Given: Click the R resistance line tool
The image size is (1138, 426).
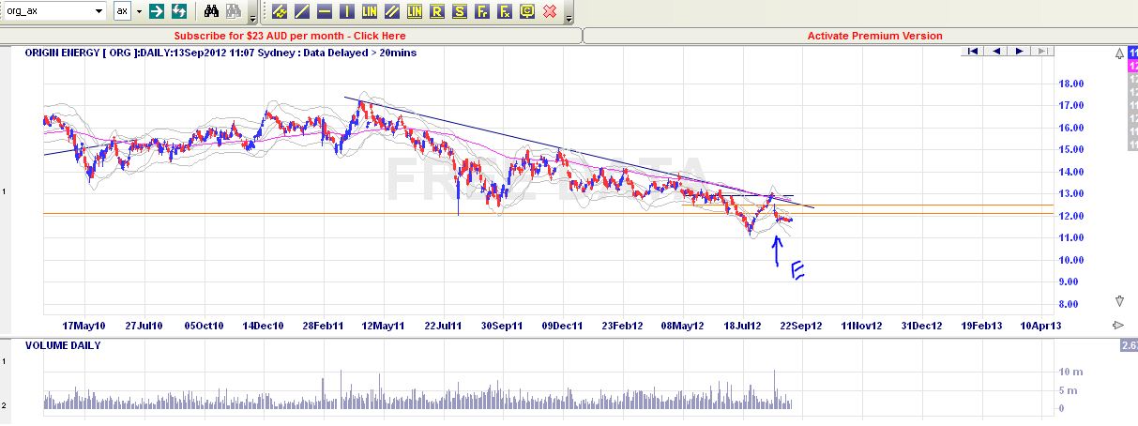Looking at the screenshot, I should tap(436, 11).
